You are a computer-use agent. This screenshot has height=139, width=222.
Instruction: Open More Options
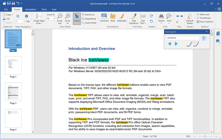tap(205, 22)
